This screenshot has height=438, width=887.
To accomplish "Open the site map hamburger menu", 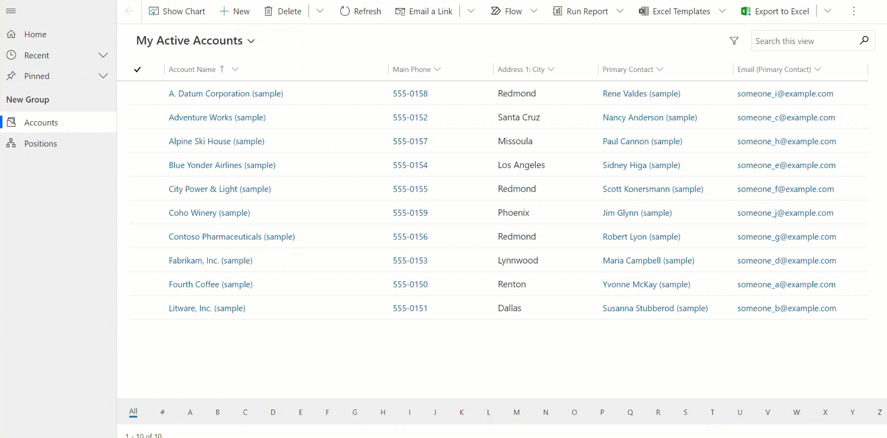I will [11, 11].
